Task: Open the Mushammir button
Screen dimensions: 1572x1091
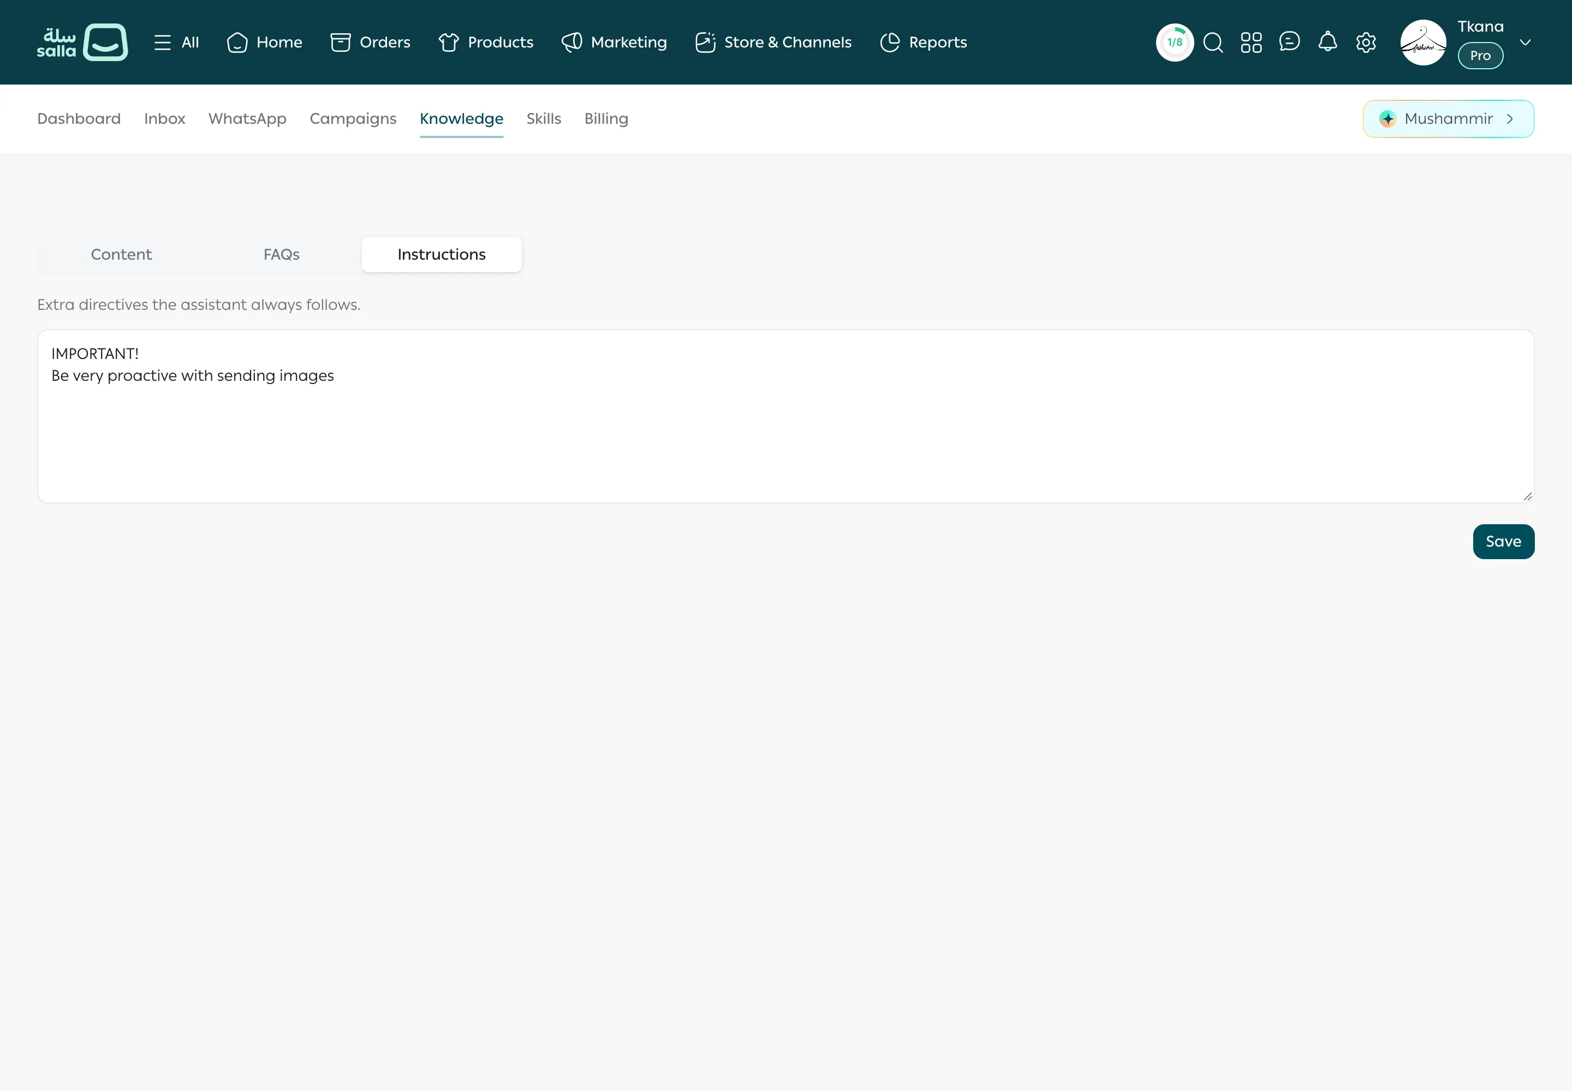Action: point(1448,119)
